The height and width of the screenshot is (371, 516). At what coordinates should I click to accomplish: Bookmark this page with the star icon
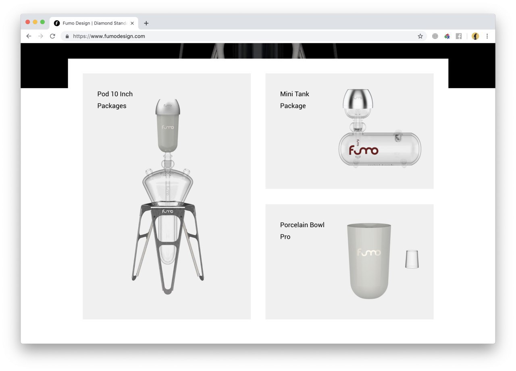[x=420, y=36]
